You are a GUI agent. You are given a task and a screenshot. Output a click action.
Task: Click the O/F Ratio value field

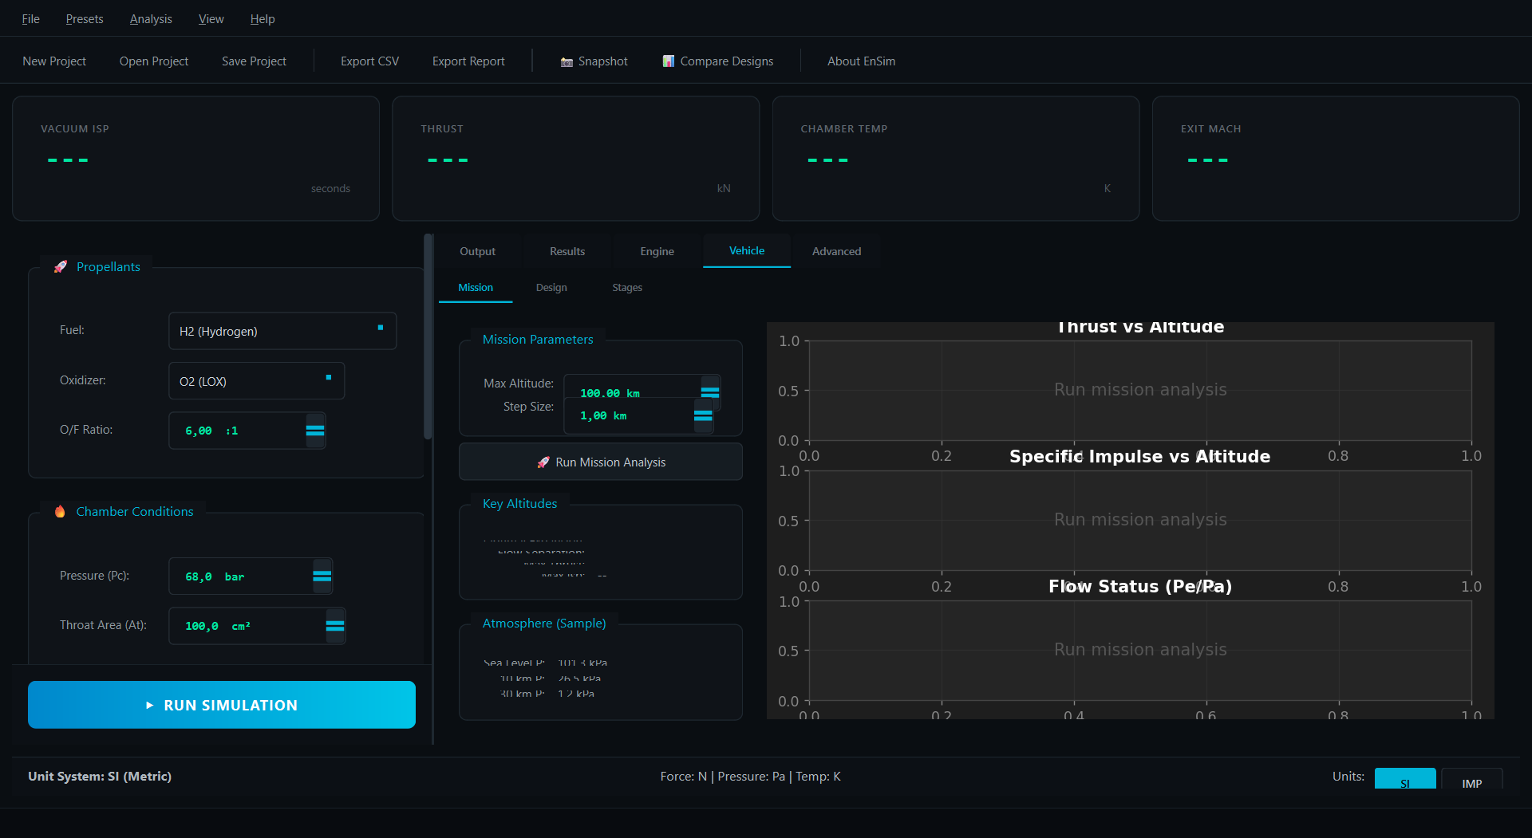click(x=237, y=431)
